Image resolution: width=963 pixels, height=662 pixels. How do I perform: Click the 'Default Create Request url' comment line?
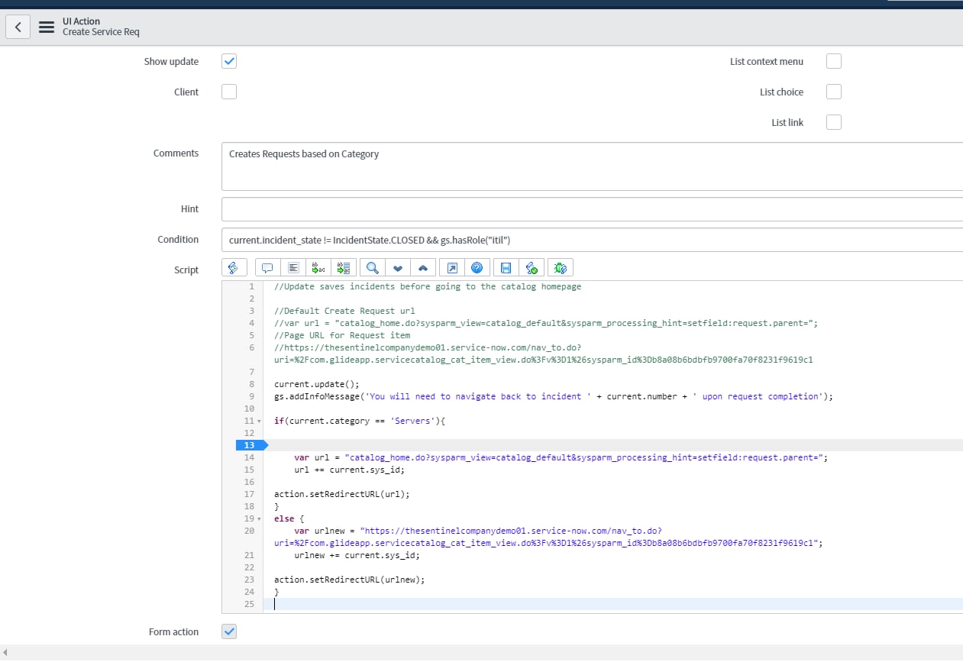(x=344, y=311)
